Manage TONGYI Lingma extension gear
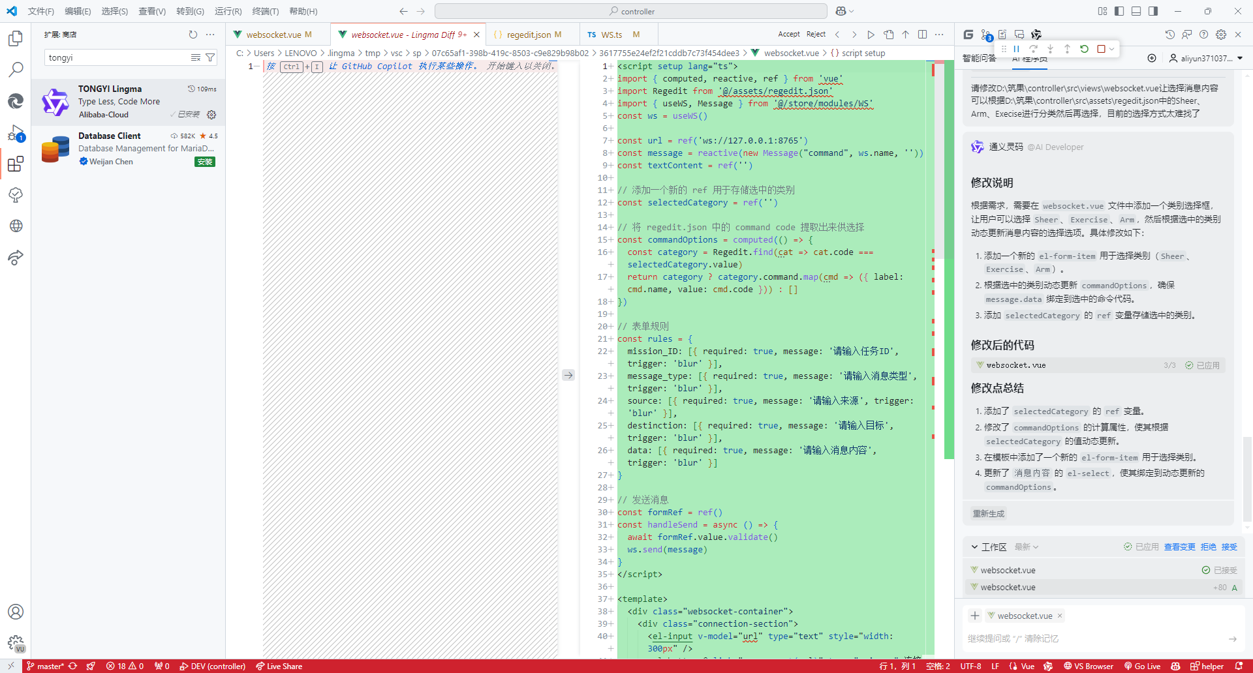Viewport: 1253px width, 673px height. (x=211, y=115)
